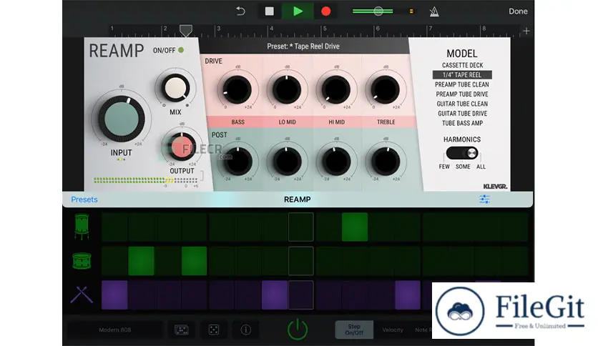Set harmonics to ALL
This screenshot has height=346, width=598.
click(481, 167)
